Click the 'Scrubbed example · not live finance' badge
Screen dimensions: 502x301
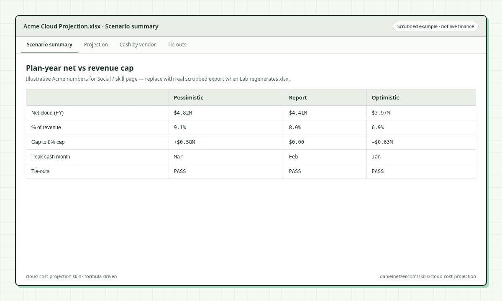coord(435,26)
